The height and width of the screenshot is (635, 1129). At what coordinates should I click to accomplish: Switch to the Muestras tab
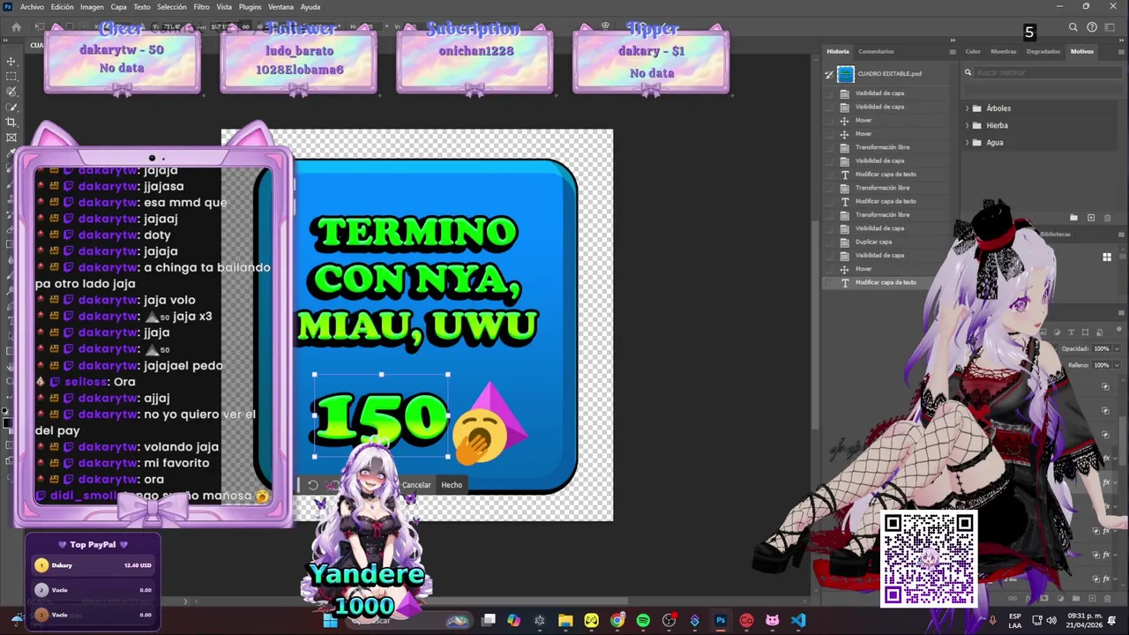pyautogui.click(x=1003, y=51)
